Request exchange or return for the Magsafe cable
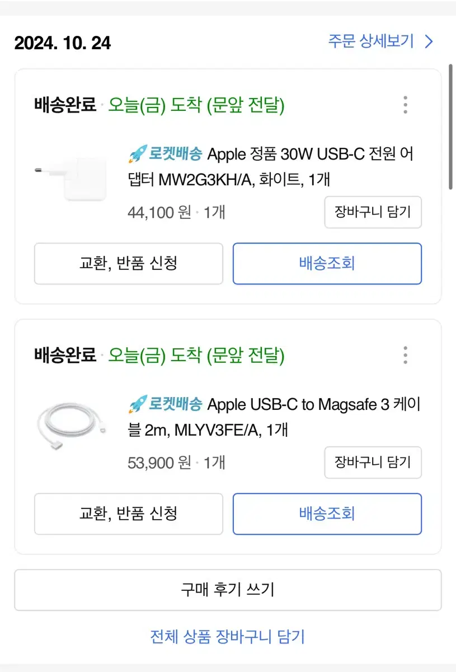Image resolution: width=456 pixels, height=672 pixels. click(129, 514)
